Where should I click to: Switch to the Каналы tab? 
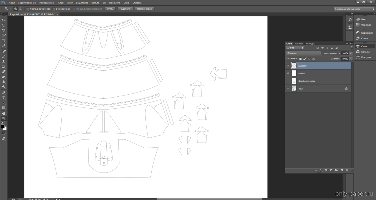point(299,44)
